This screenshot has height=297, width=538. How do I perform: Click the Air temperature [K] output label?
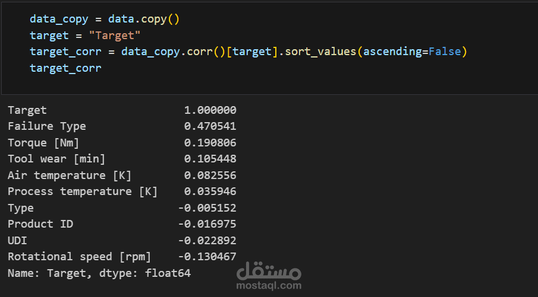point(70,175)
